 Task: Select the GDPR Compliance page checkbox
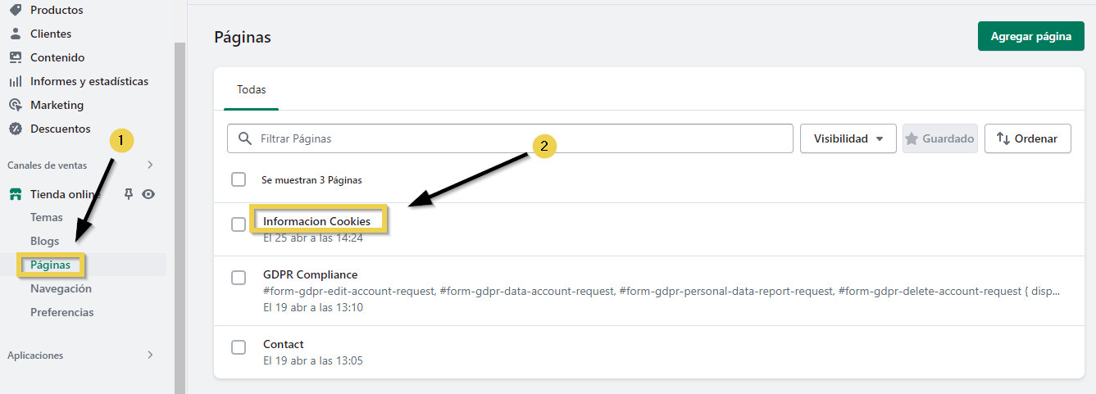coord(239,278)
